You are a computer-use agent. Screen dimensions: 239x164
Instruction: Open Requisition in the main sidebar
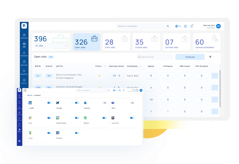point(24,72)
